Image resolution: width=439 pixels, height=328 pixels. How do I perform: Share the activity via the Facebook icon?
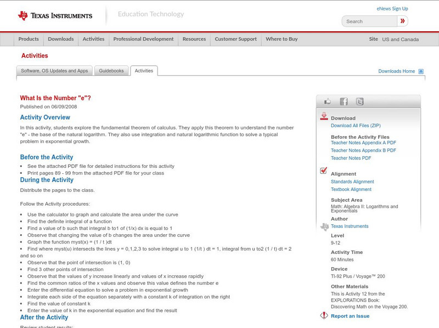point(344,101)
